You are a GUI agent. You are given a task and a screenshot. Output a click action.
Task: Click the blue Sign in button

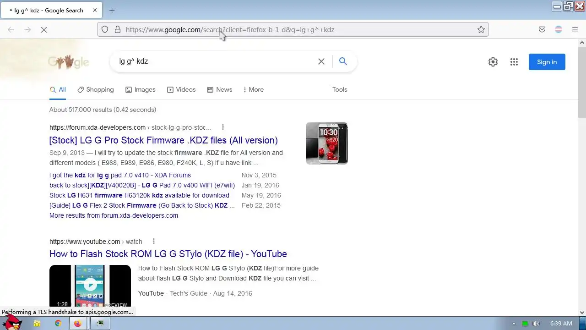pos(547,62)
